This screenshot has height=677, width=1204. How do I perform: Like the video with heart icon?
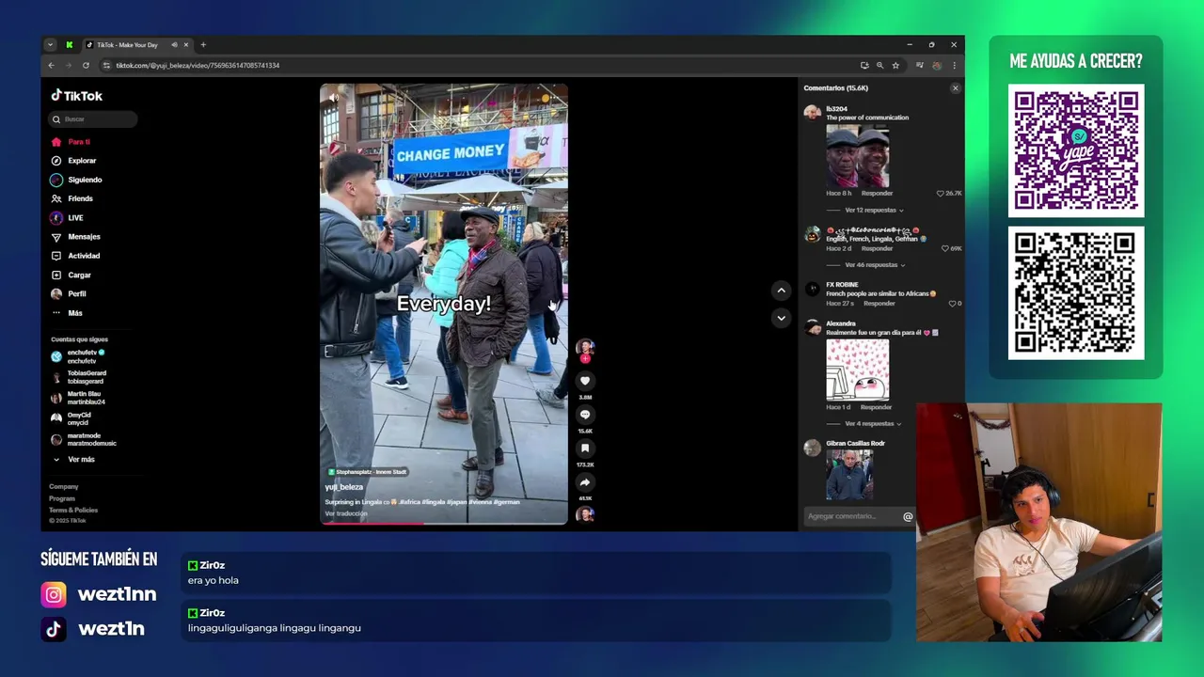[x=585, y=381]
